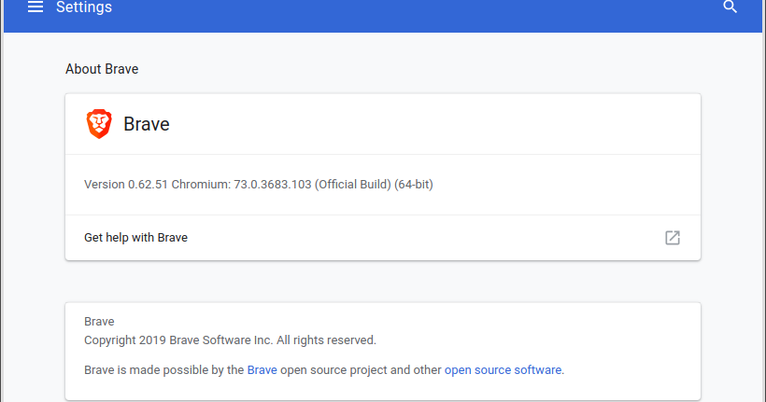This screenshot has width=766, height=402.
Task: Open Get help with Brave
Action: [x=382, y=238]
